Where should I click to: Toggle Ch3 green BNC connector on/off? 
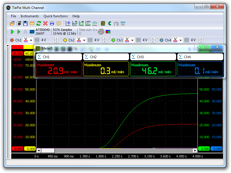click(x=113, y=40)
